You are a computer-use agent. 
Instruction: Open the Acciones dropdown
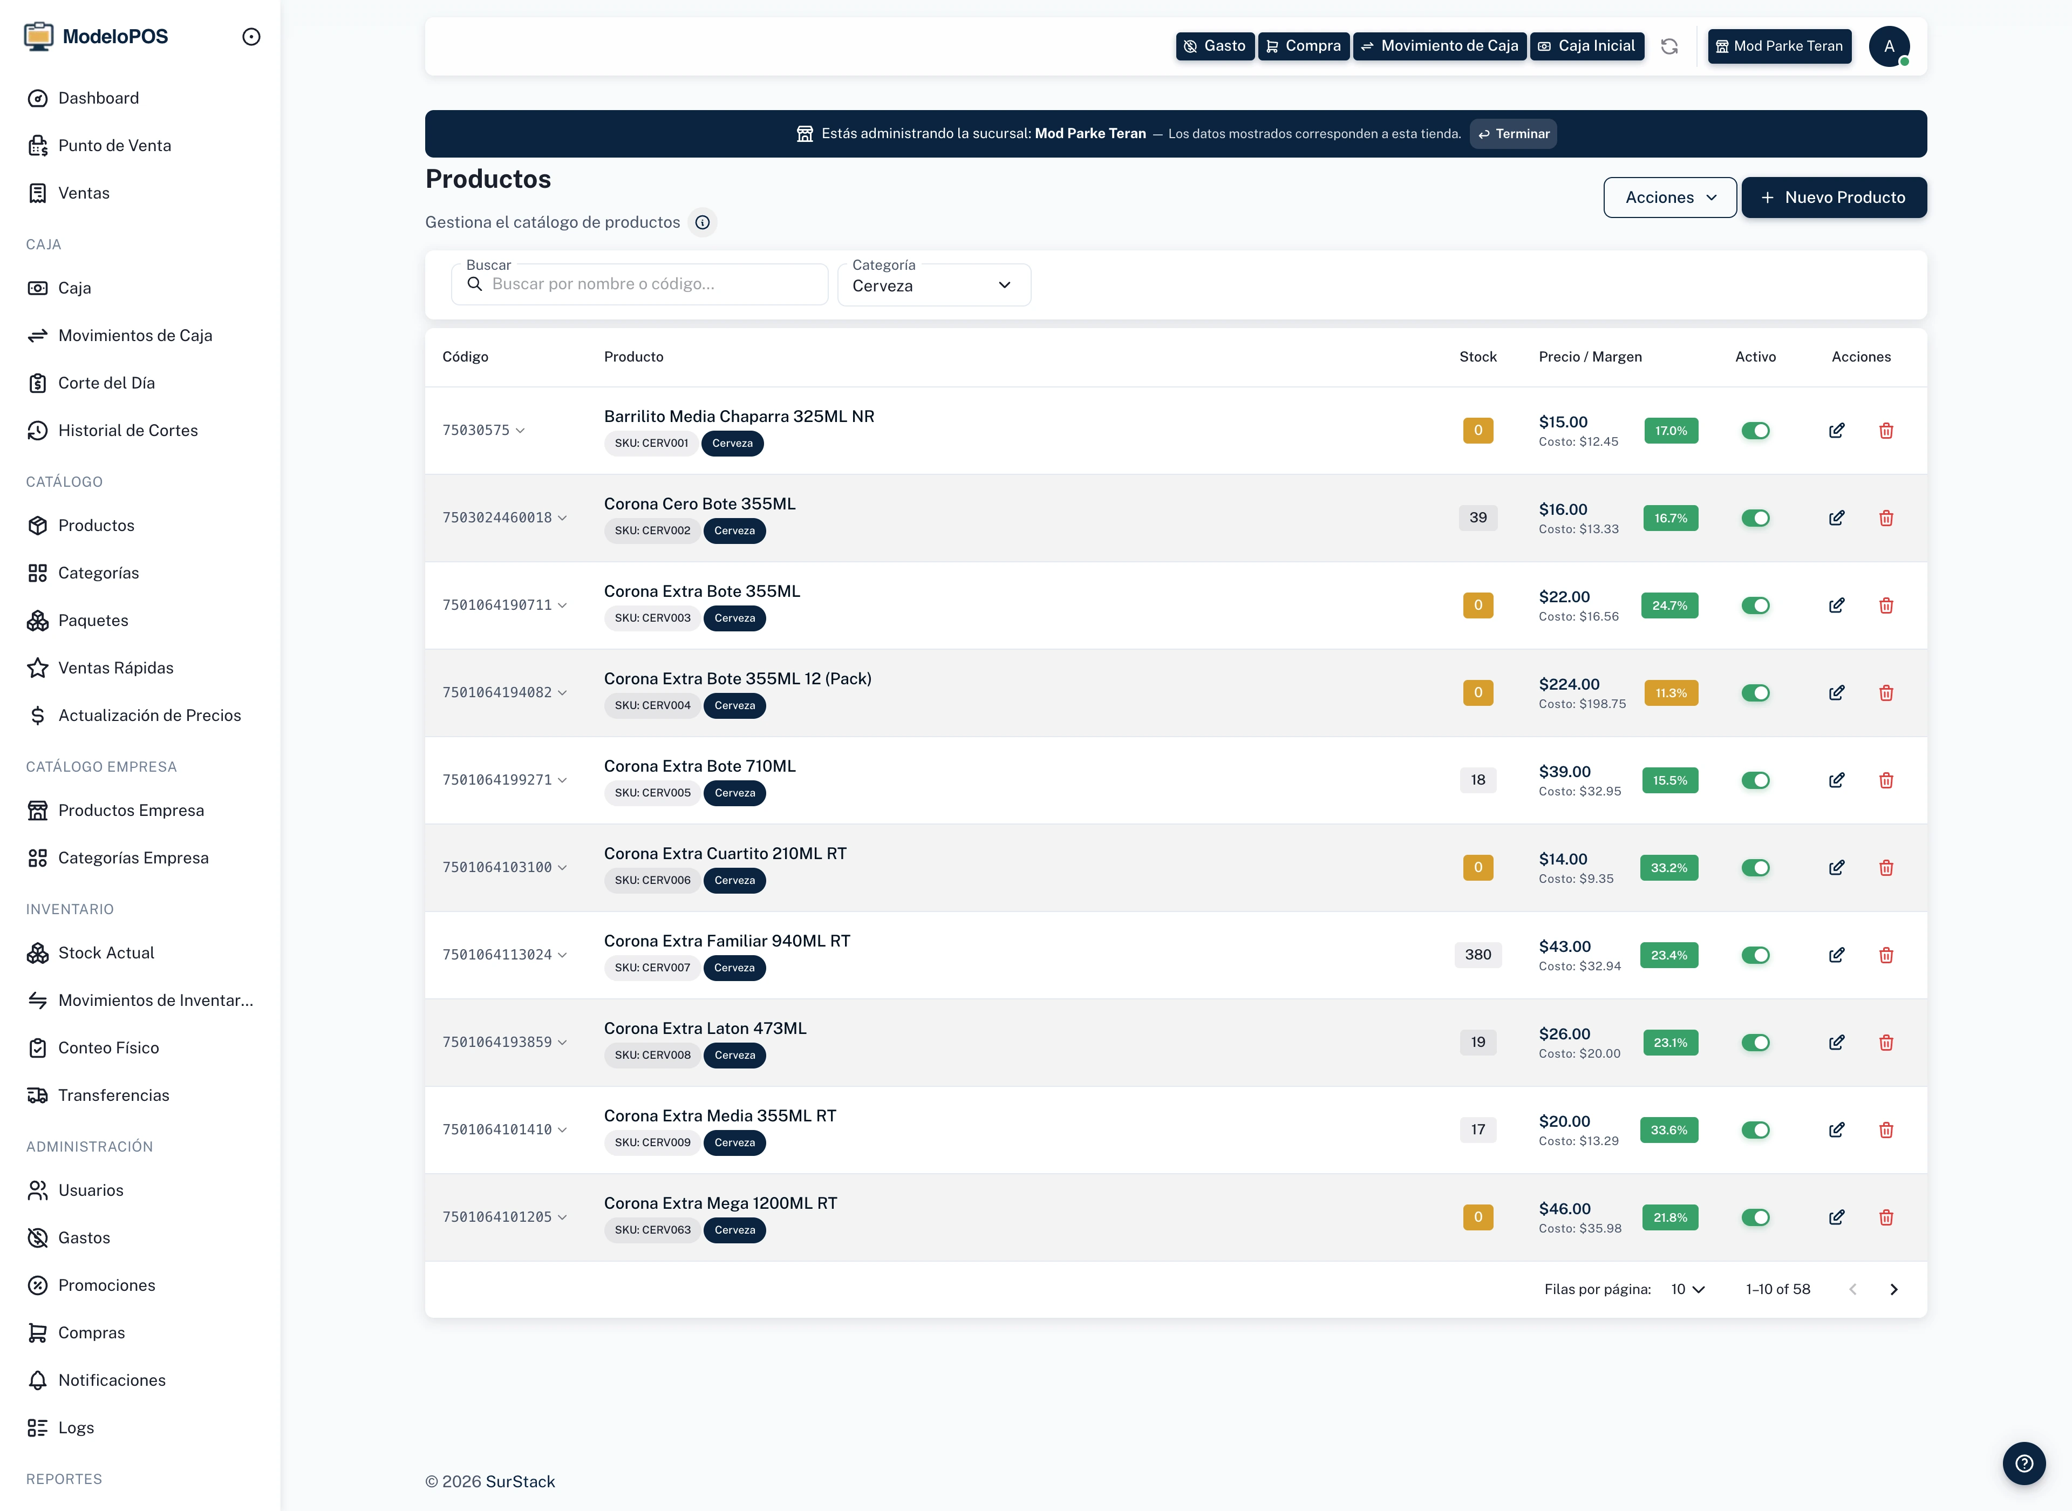pyautogui.click(x=1669, y=196)
